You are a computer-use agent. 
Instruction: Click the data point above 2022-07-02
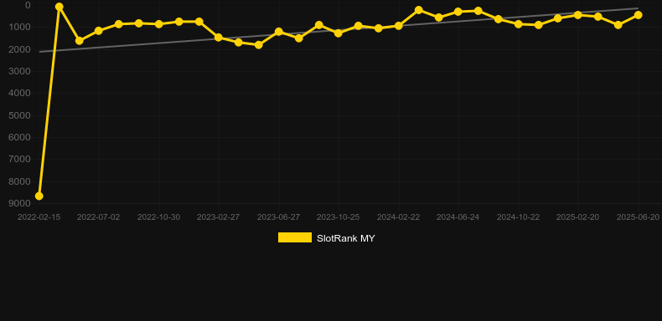[x=99, y=31]
